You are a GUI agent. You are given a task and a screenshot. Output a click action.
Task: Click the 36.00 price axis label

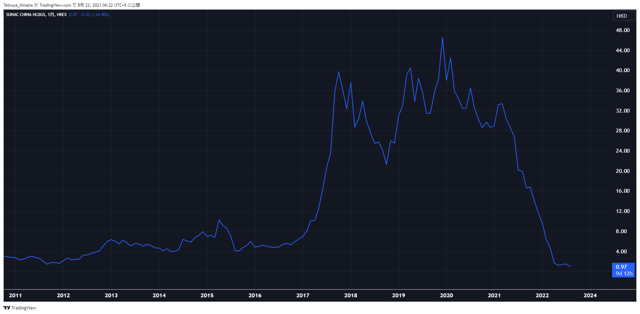(623, 91)
